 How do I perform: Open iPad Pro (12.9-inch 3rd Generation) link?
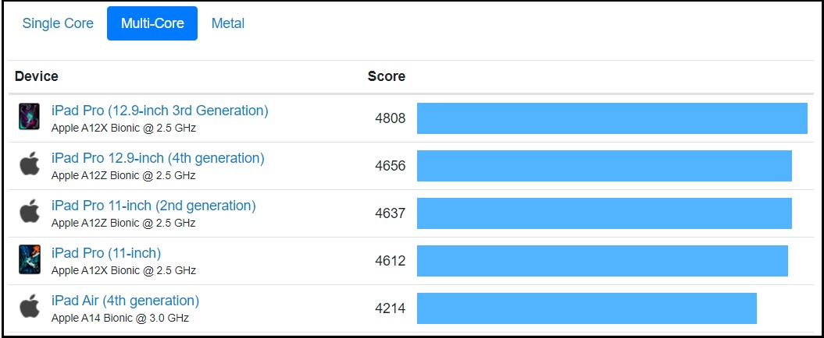pyautogui.click(x=160, y=111)
